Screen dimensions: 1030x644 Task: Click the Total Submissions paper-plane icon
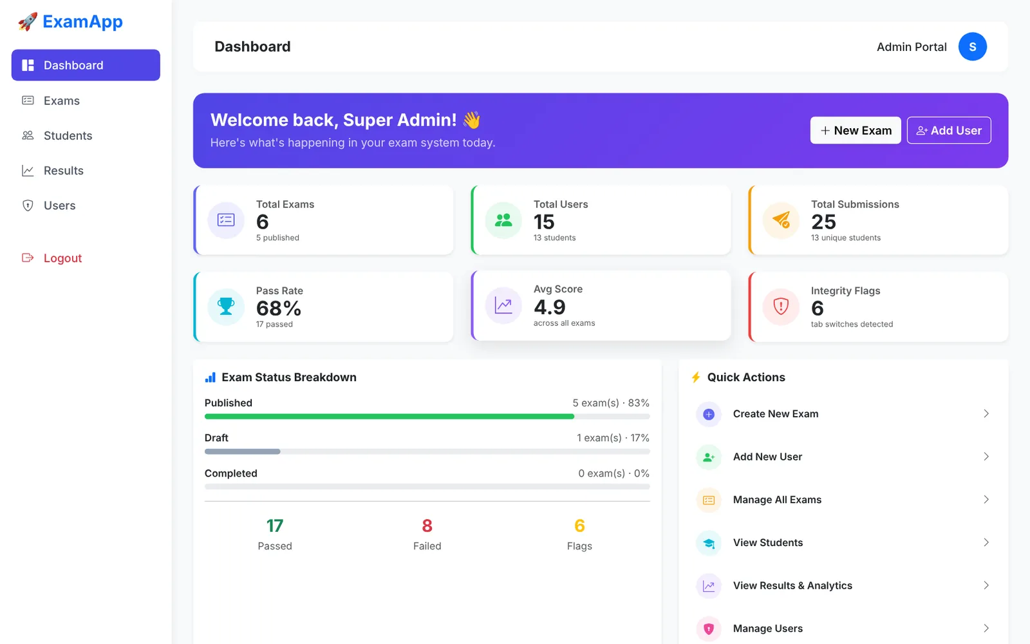click(x=781, y=220)
